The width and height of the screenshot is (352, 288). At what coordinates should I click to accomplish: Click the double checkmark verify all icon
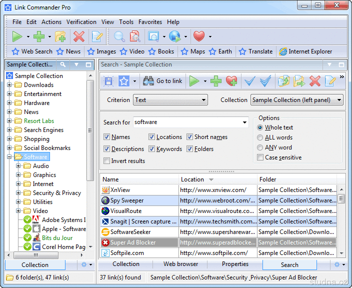tap(265, 81)
